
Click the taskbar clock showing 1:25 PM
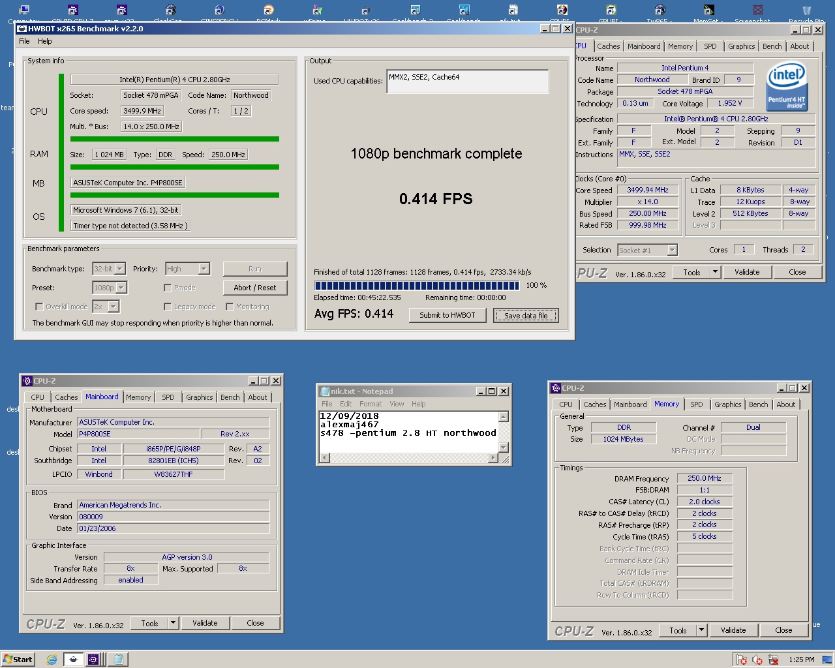pyautogui.click(x=801, y=660)
